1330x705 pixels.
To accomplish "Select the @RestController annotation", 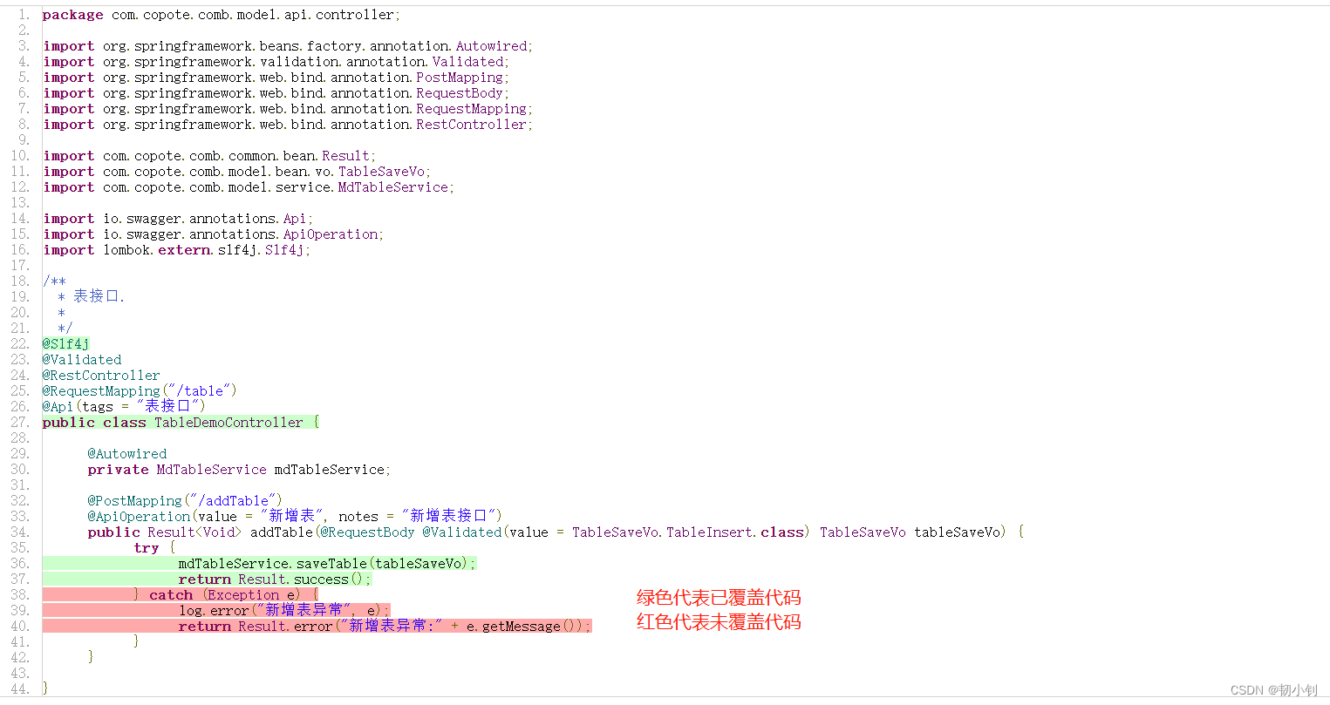I will [x=101, y=376].
